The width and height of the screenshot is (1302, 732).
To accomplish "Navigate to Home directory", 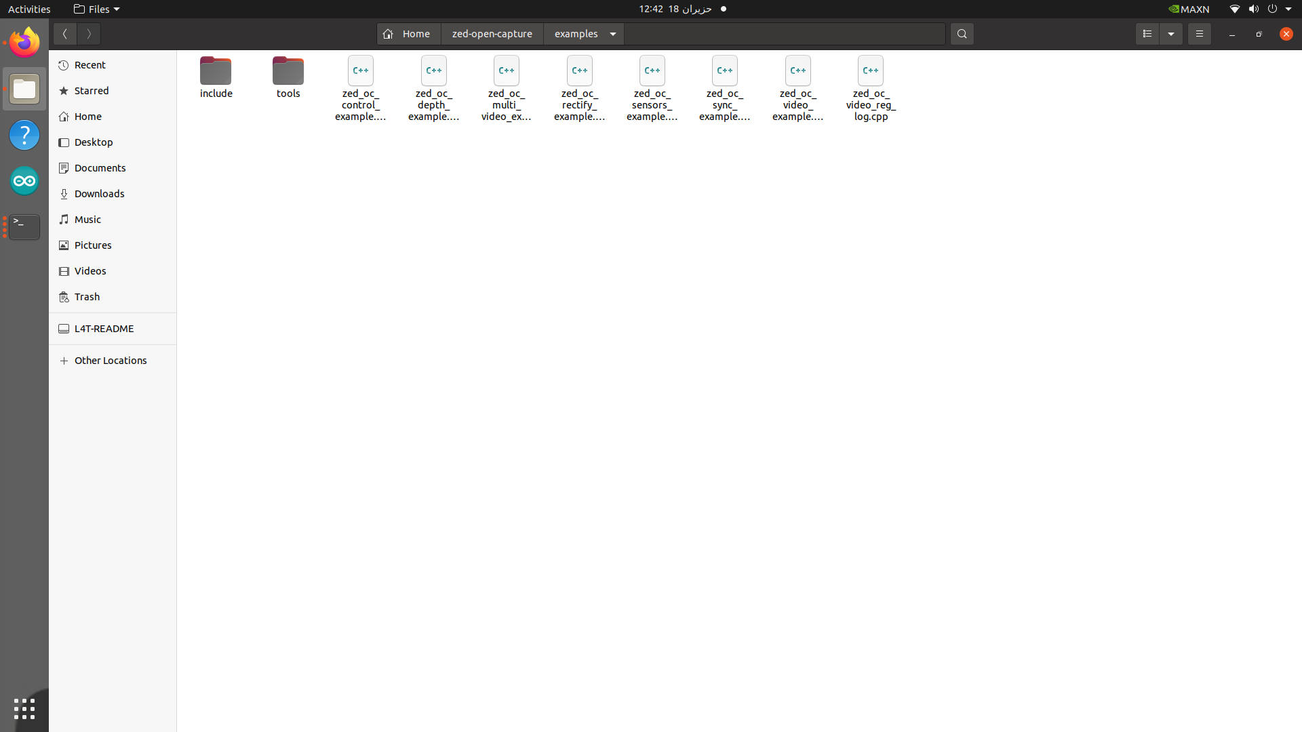I will click(89, 115).
